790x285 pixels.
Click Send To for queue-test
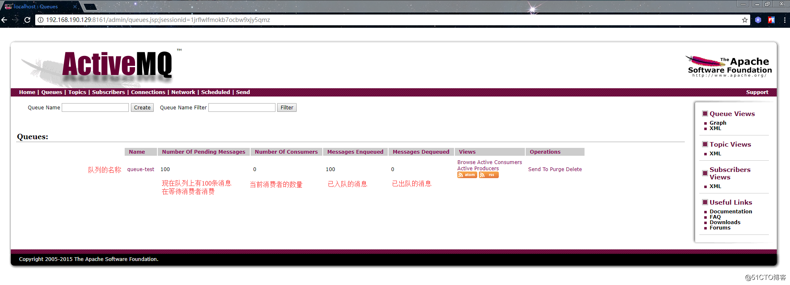[538, 169]
